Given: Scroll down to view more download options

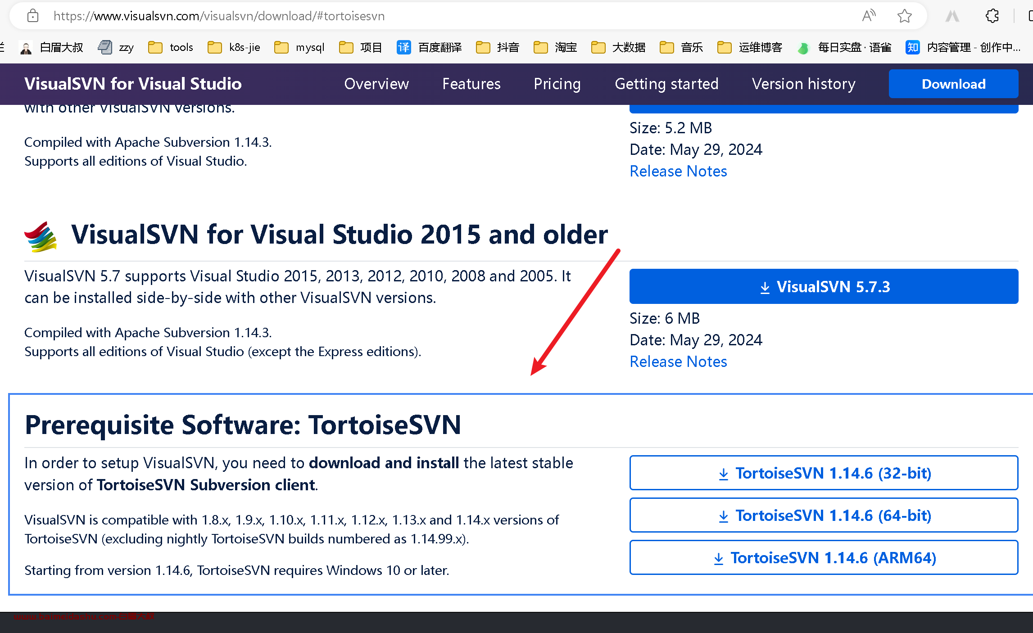Looking at the screenshot, I should point(516,553).
